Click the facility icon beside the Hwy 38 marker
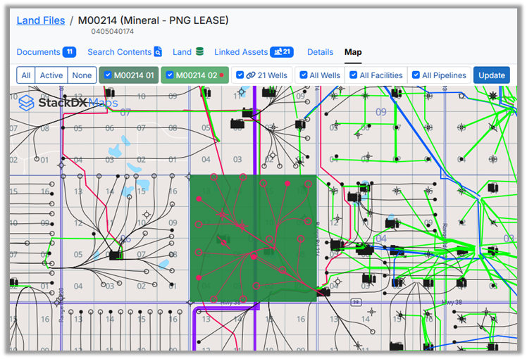The height and width of the screenshot is (359, 527). (x=323, y=292)
